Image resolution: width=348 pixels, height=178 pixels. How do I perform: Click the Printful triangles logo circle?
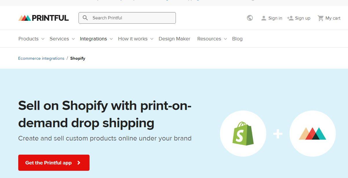pos(313,134)
